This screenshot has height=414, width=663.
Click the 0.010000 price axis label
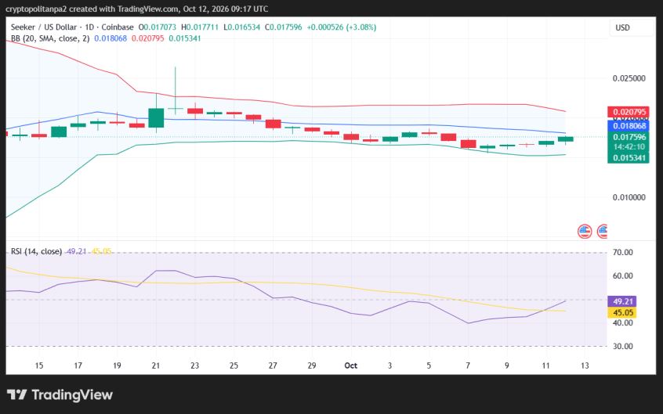coord(629,197)
